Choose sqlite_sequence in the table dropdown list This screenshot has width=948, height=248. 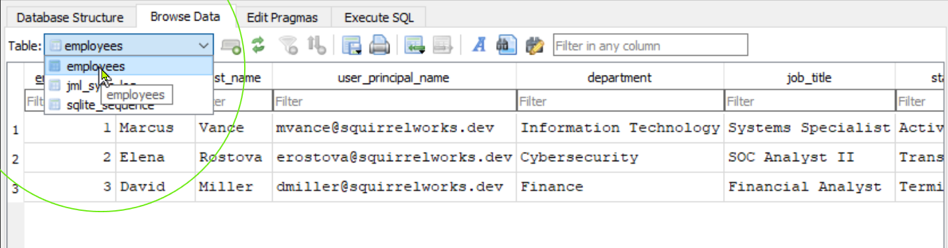129,105
